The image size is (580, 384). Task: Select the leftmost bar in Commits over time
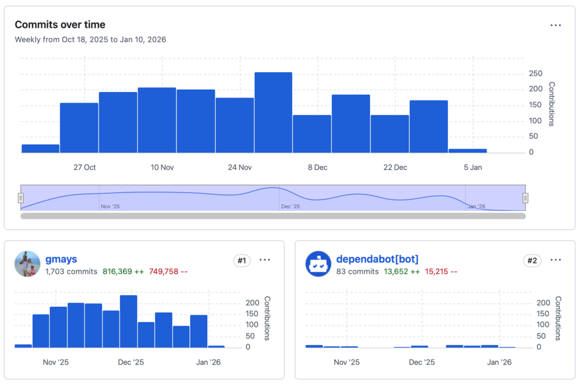40,148
